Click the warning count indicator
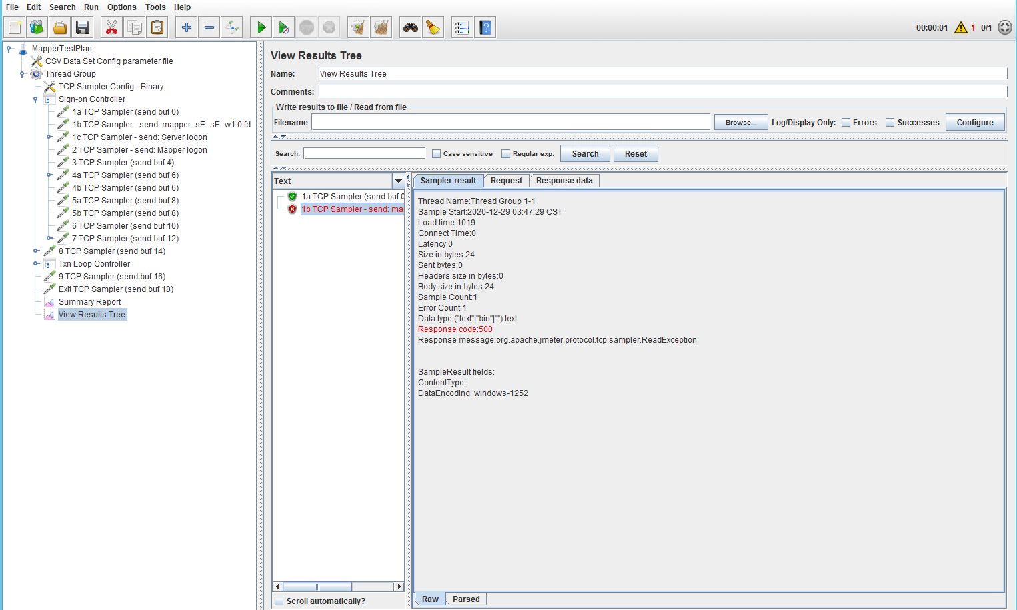 [x=961, y=28]
